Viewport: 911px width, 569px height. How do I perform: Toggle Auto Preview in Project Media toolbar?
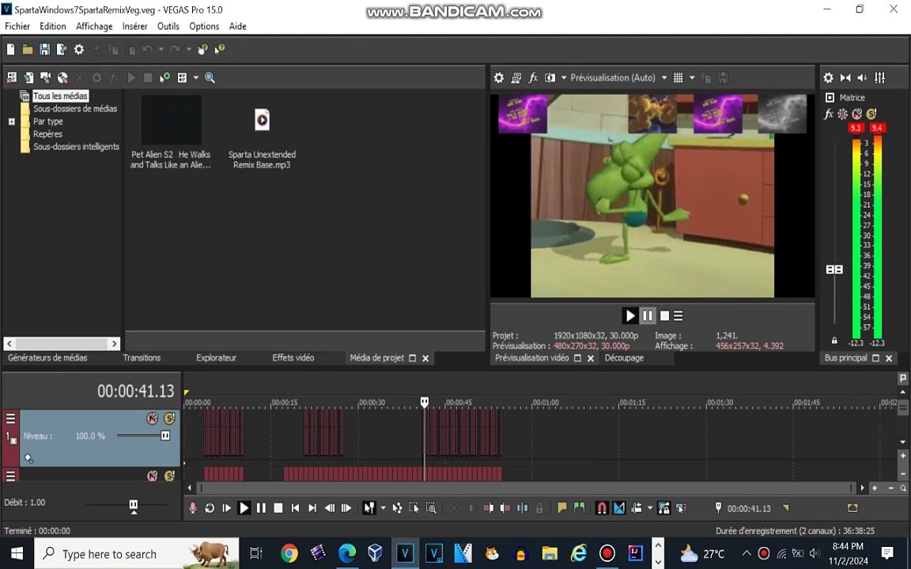[165, 77]
